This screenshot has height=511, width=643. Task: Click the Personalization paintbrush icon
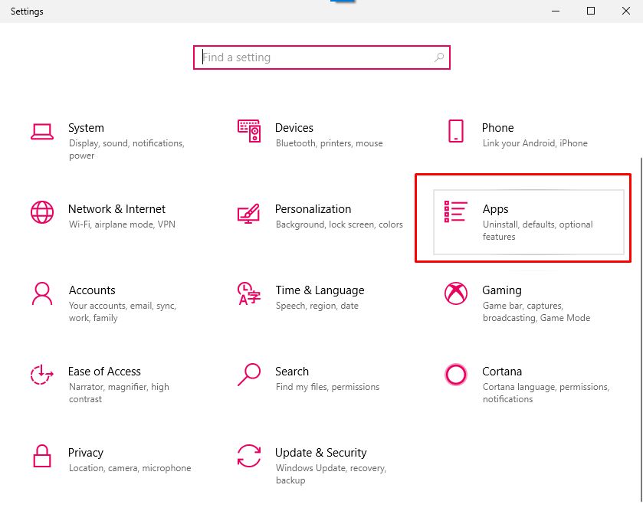[248, 213]
